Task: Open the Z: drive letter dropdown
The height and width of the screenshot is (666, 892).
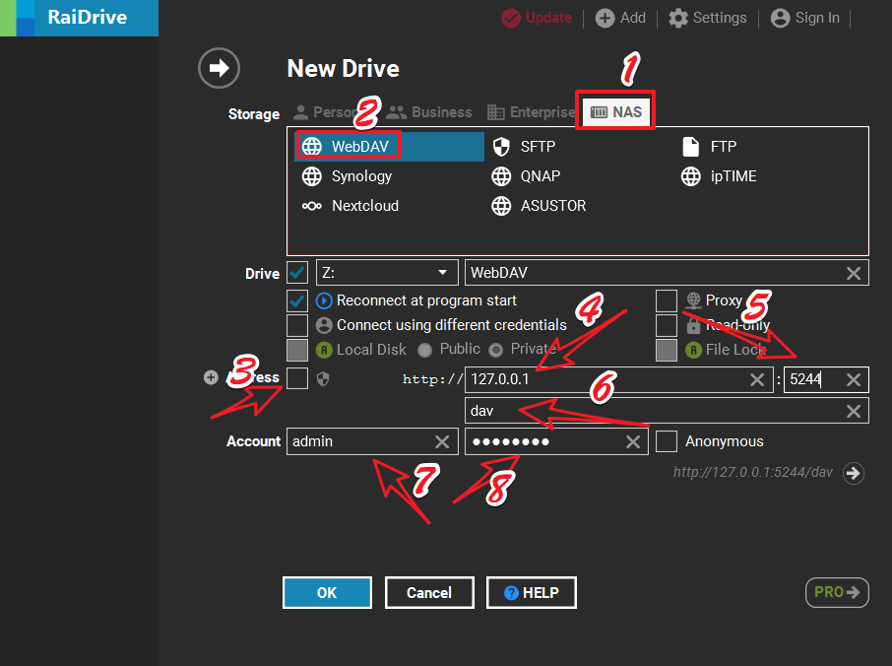Action: (387, 273)
